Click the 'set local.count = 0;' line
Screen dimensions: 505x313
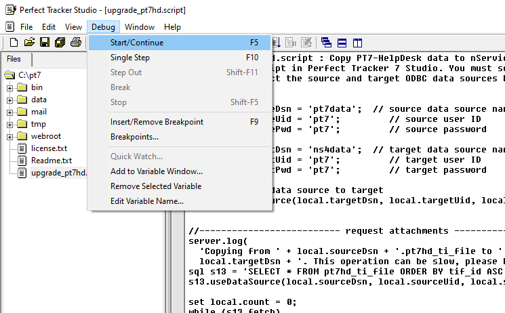[242, 301]
